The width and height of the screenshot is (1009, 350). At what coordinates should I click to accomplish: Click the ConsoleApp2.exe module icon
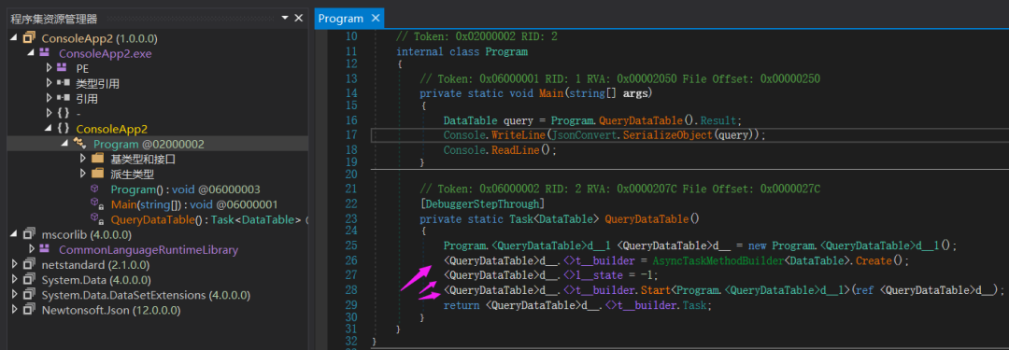point(45,53)
